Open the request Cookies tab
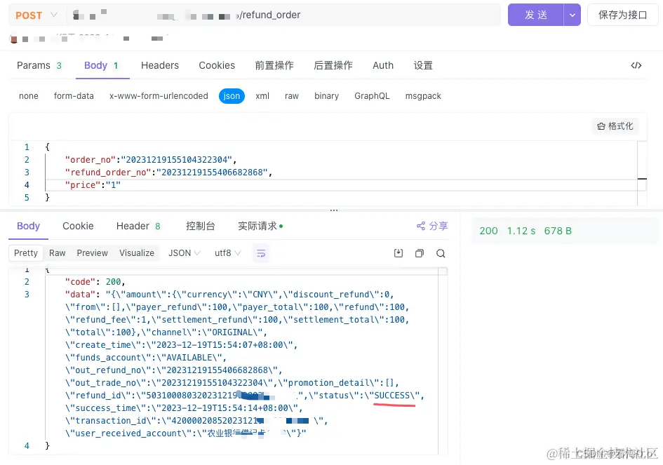This screenshot has width=663, height=465. click(x=217, y=65)
